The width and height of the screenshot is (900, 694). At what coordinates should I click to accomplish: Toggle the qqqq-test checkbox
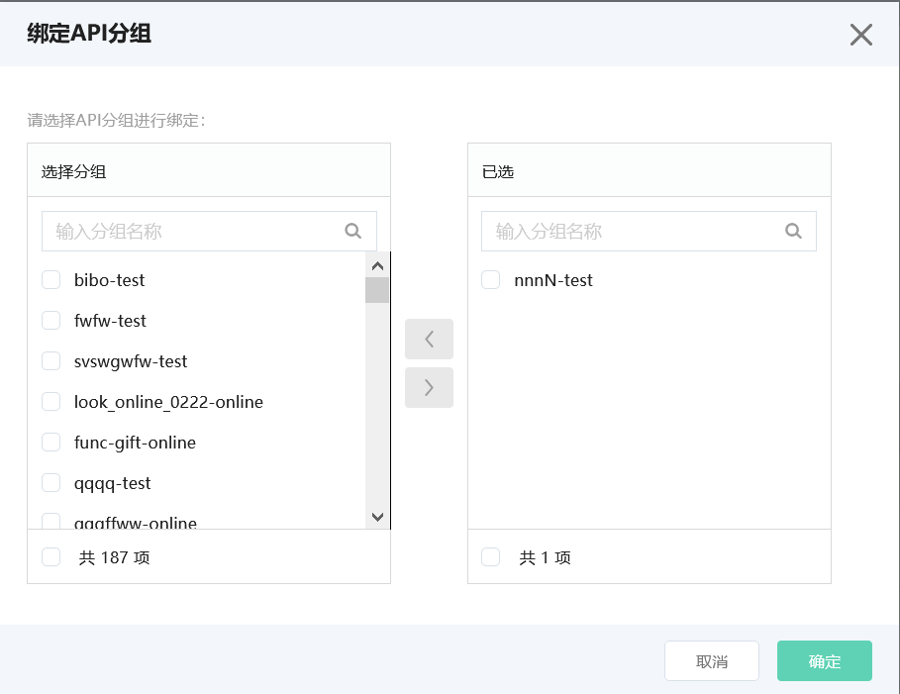coord(51,483)
